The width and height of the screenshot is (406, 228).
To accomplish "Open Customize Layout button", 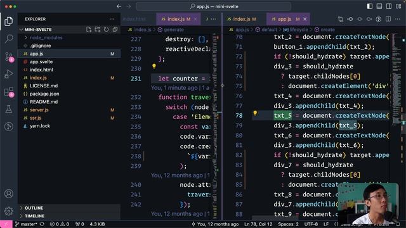I will 398,6.
